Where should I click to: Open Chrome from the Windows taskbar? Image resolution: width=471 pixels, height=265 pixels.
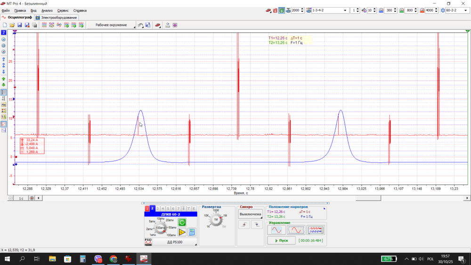pyautogui.click(x=114, y=259)
